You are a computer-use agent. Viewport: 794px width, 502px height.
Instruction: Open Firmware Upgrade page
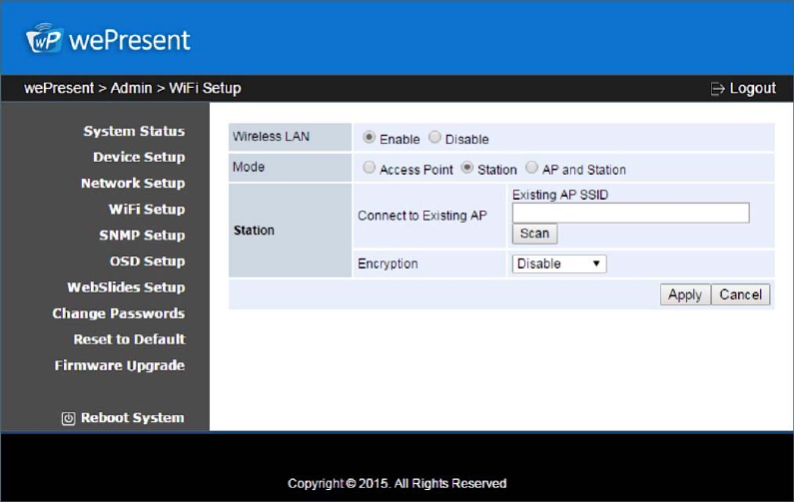point(120,365)
